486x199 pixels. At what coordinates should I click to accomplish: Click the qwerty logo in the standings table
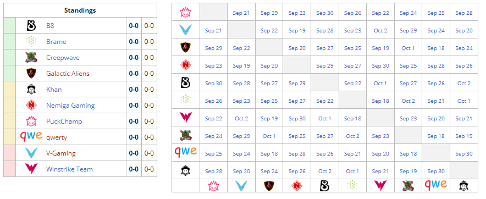31,136
